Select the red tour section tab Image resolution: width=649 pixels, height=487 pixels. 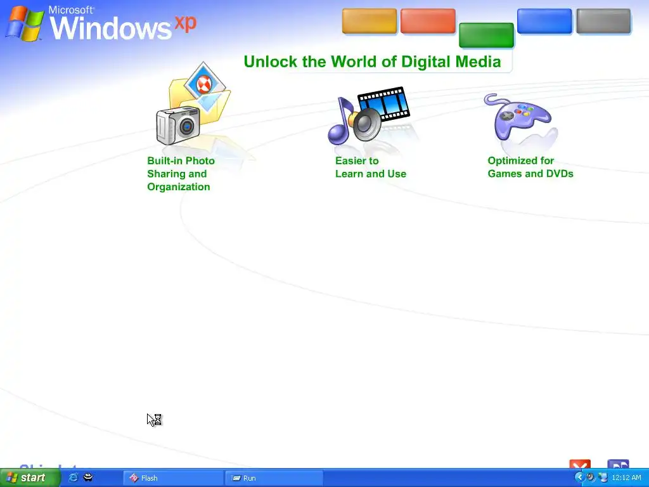coord(428,21)
